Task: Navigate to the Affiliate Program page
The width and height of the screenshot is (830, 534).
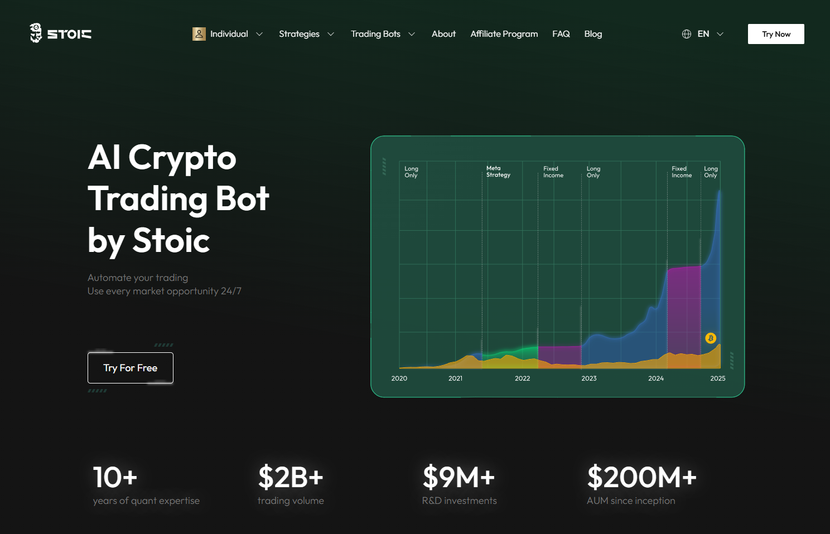Action: coord(504,34)
